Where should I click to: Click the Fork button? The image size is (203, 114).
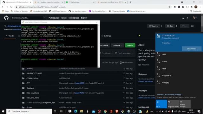point(185,26)
